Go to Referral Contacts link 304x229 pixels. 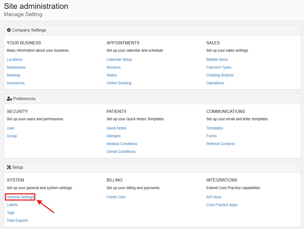[x=220, y=144]
